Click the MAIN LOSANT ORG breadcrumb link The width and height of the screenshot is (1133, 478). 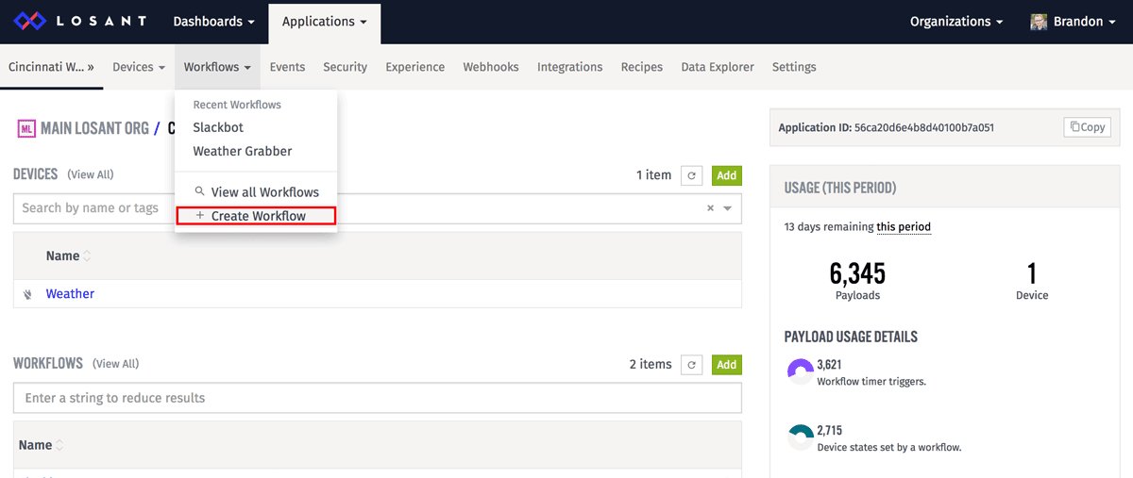(94, 128)
